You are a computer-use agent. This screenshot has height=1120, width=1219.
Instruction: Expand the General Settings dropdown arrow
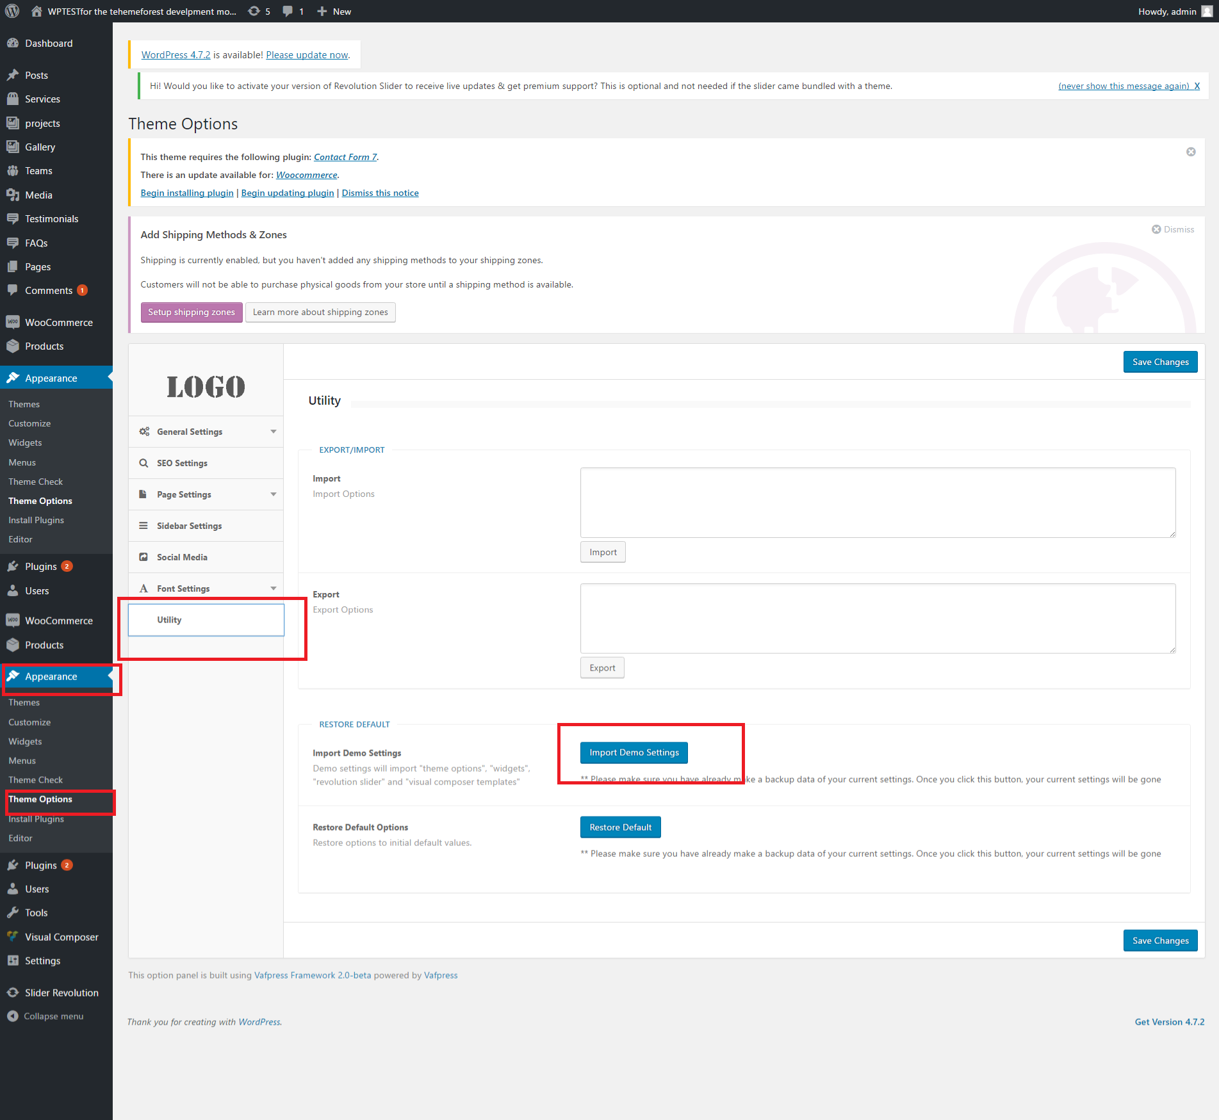(274, 432)
